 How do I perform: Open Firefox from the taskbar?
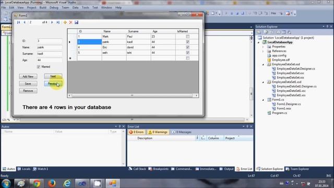point(52,183)
